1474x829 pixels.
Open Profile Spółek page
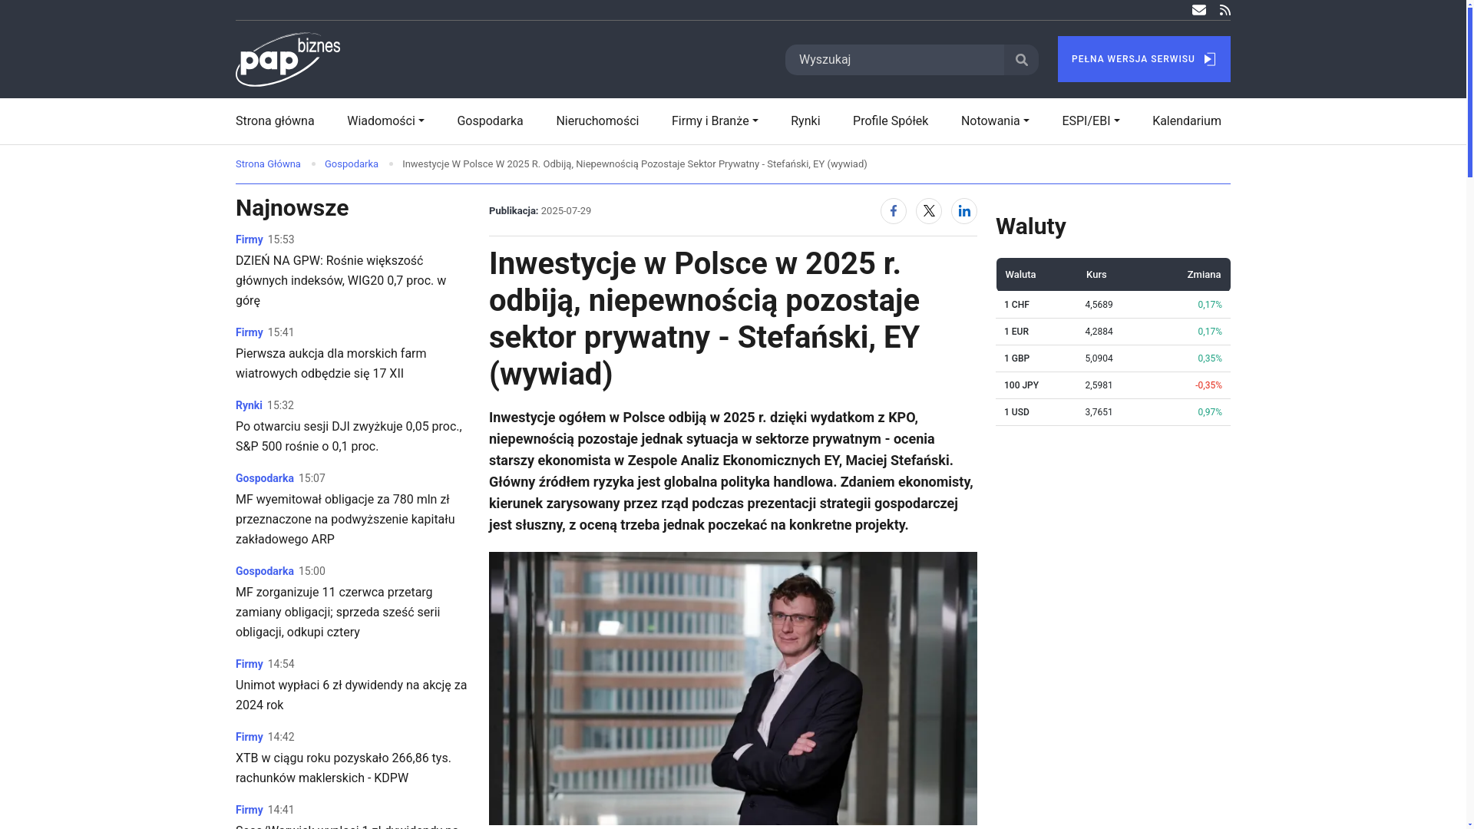click(891, 121)
